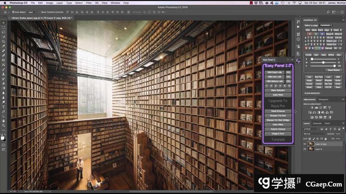Image resolution: width=346 pixels, height=194 pixels.
Task: Select the Crop tool
Action: pos(3,41)
